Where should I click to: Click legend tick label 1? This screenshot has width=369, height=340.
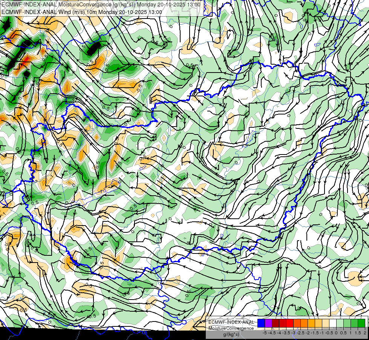click(351, 333)
